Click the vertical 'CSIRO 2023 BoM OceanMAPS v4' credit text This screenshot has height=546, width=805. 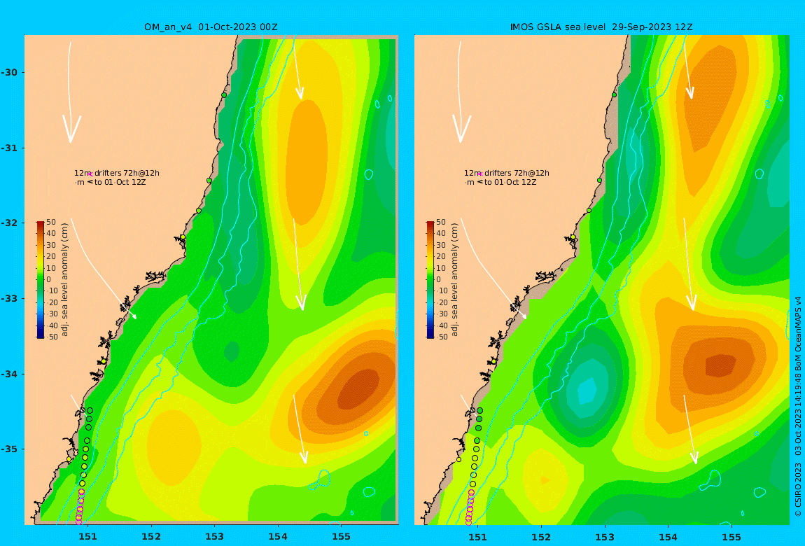[798, 407]
